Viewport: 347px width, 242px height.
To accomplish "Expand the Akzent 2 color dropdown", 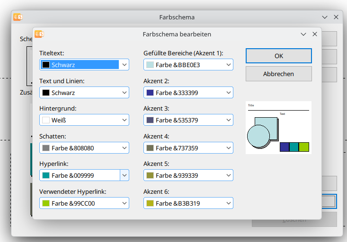I will pos(229,93).
